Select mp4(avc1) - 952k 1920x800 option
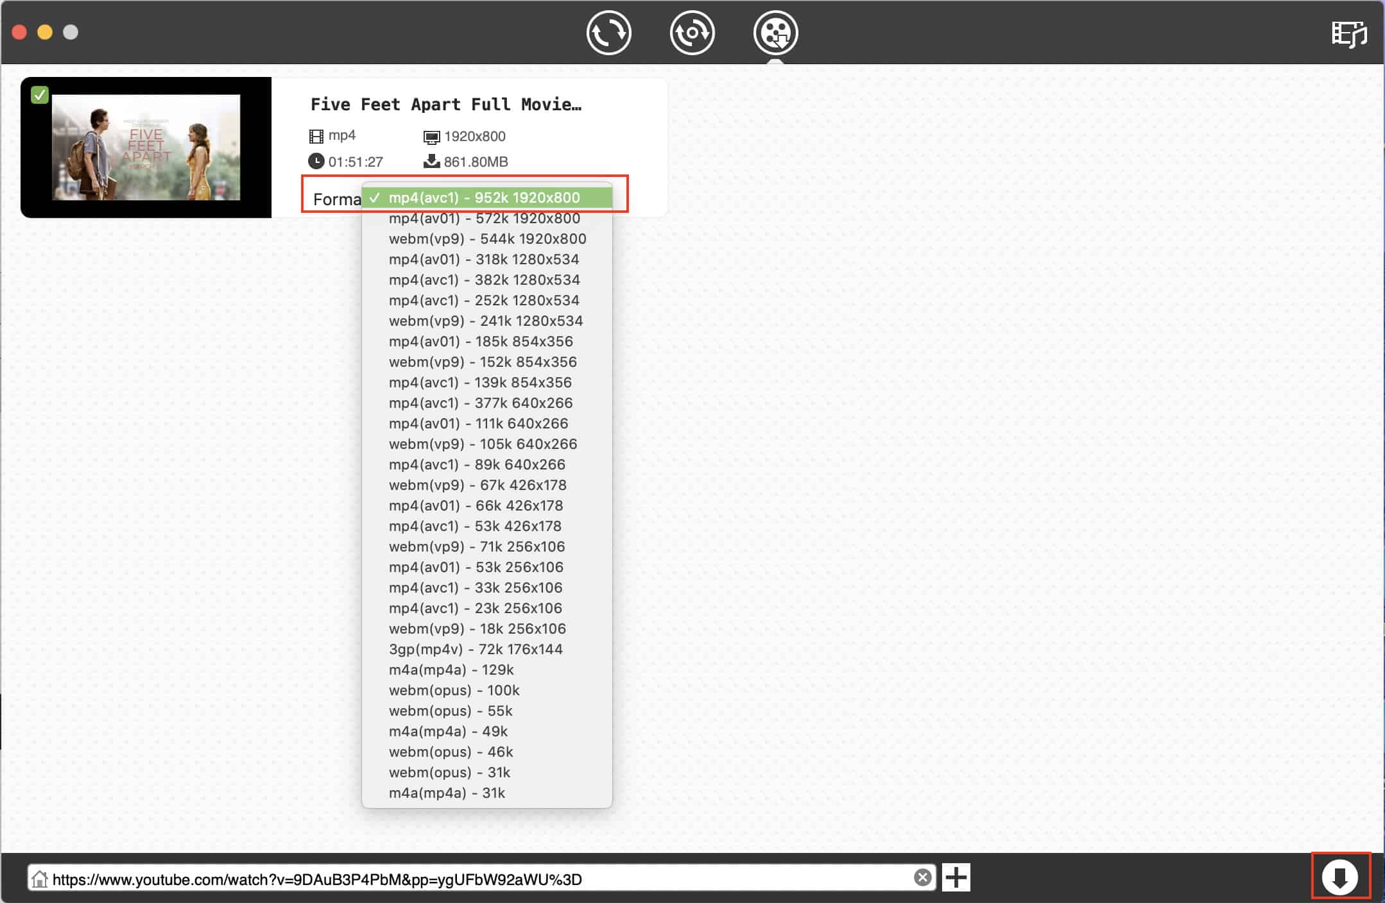Viewport: 1385px width, 903px height. (x=484, y=198)
